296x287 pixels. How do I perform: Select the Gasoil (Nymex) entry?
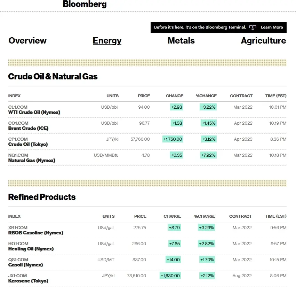pyautogui.click(x=25, y=265)
